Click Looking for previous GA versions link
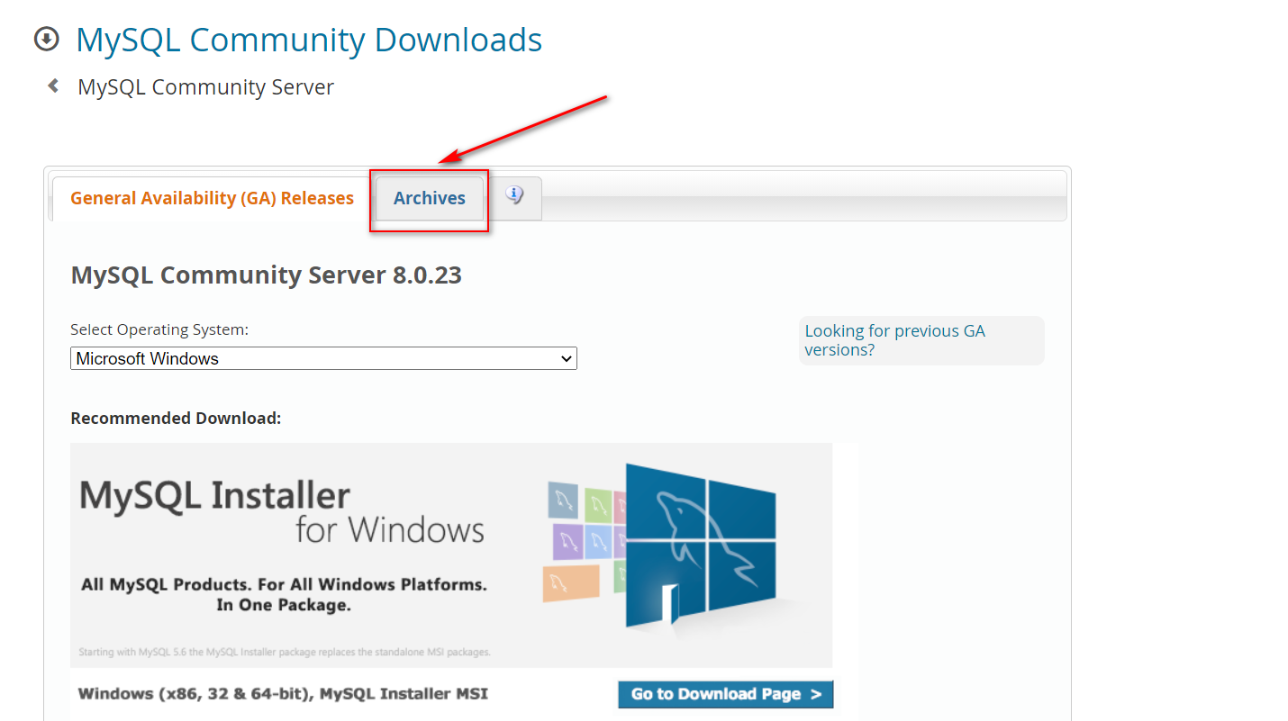 [894, 340]
